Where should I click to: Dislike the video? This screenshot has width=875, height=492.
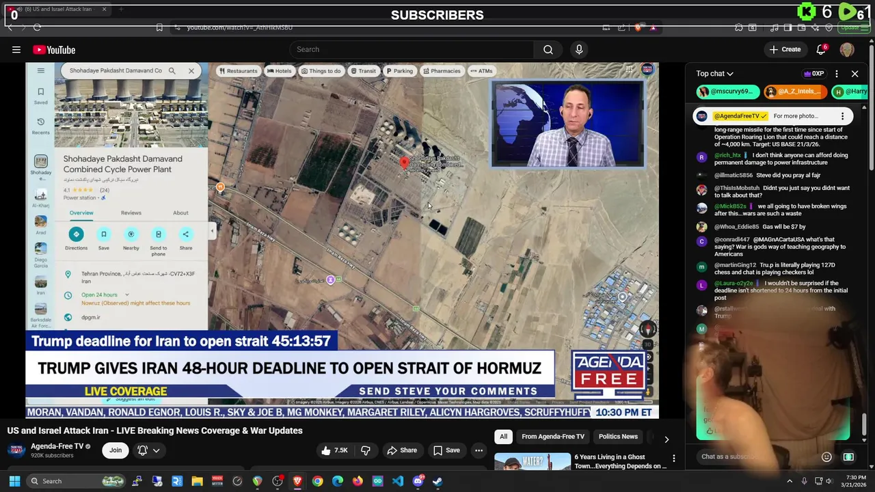pos(366,450)
